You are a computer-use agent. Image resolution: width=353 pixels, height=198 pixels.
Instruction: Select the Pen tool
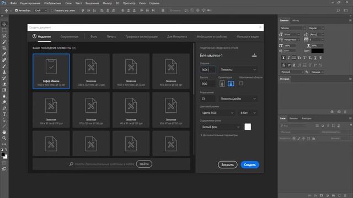4,108
